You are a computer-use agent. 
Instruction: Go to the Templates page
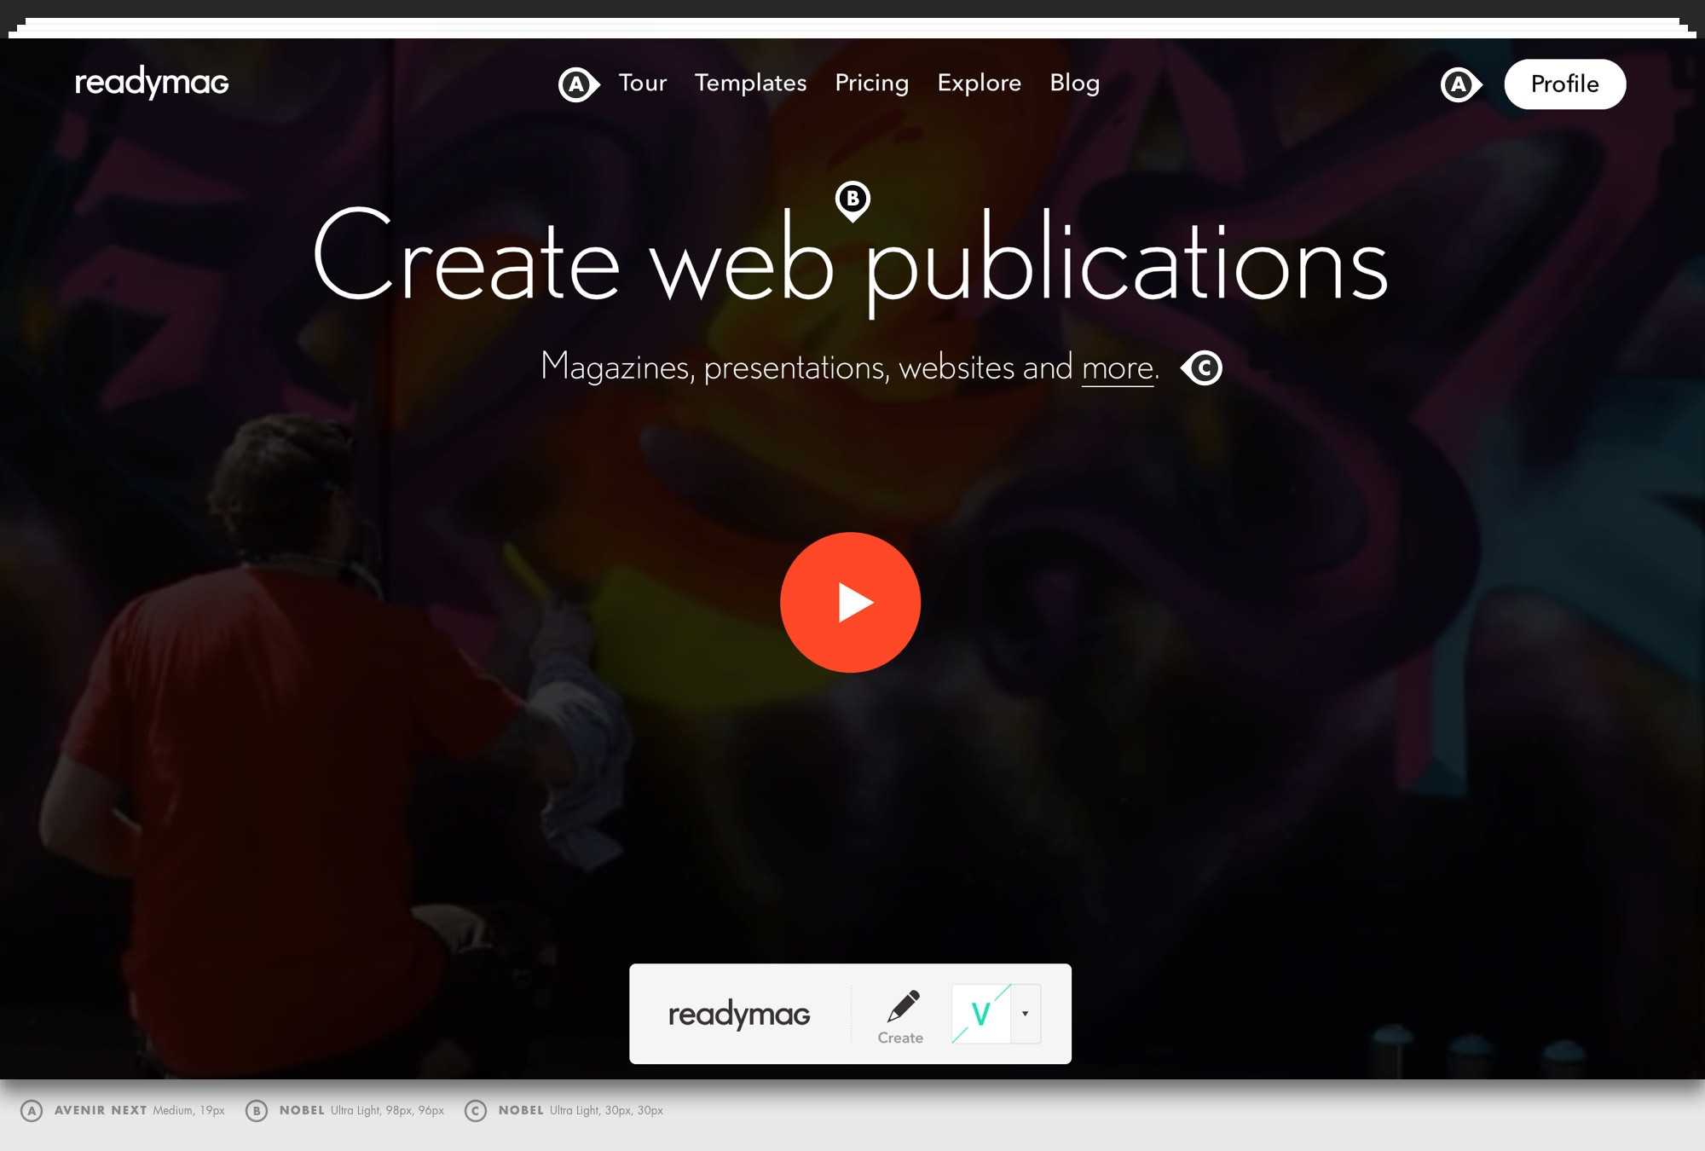coord(750,83)
